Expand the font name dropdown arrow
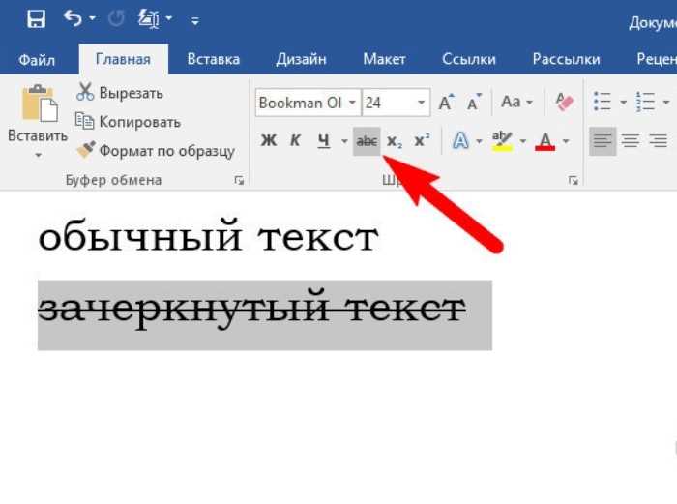This screenshot has width=677, height=504. point(352,103)
